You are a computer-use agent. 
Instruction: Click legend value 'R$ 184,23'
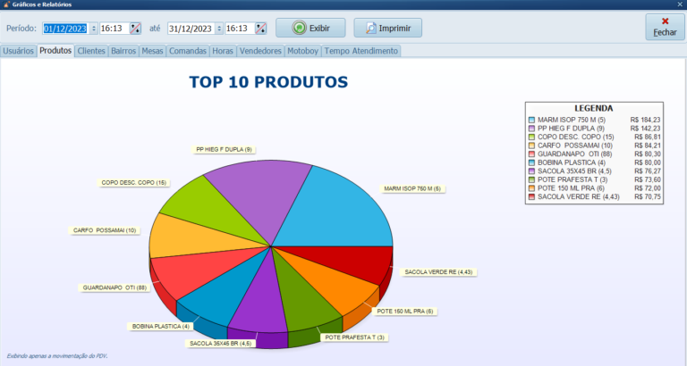pos(645,120)
